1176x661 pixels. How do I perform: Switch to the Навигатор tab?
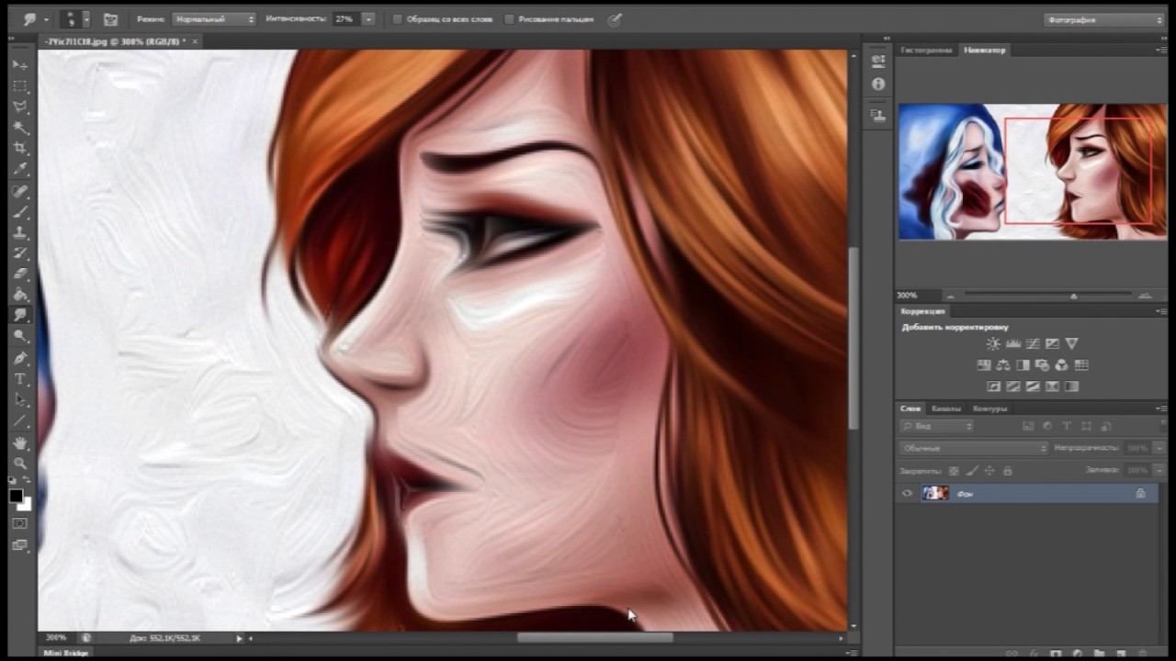[x=984, y=50]
